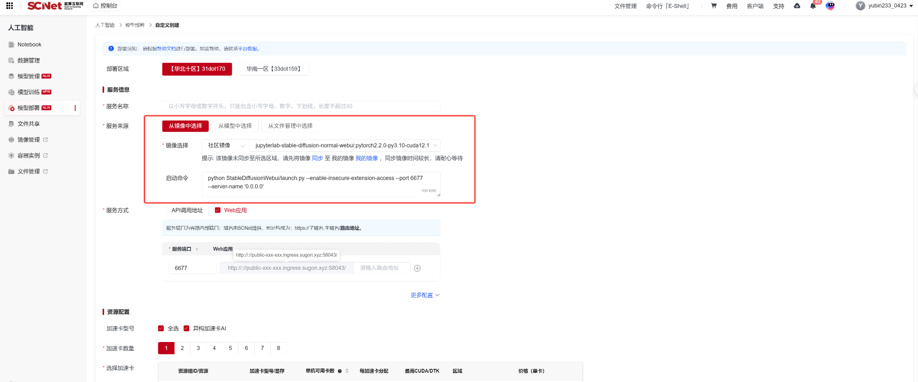Expand the jupyterlab-stable-diffusion image dropdown
This screenshot has width=918, height=382.
[x=345, y=145]
